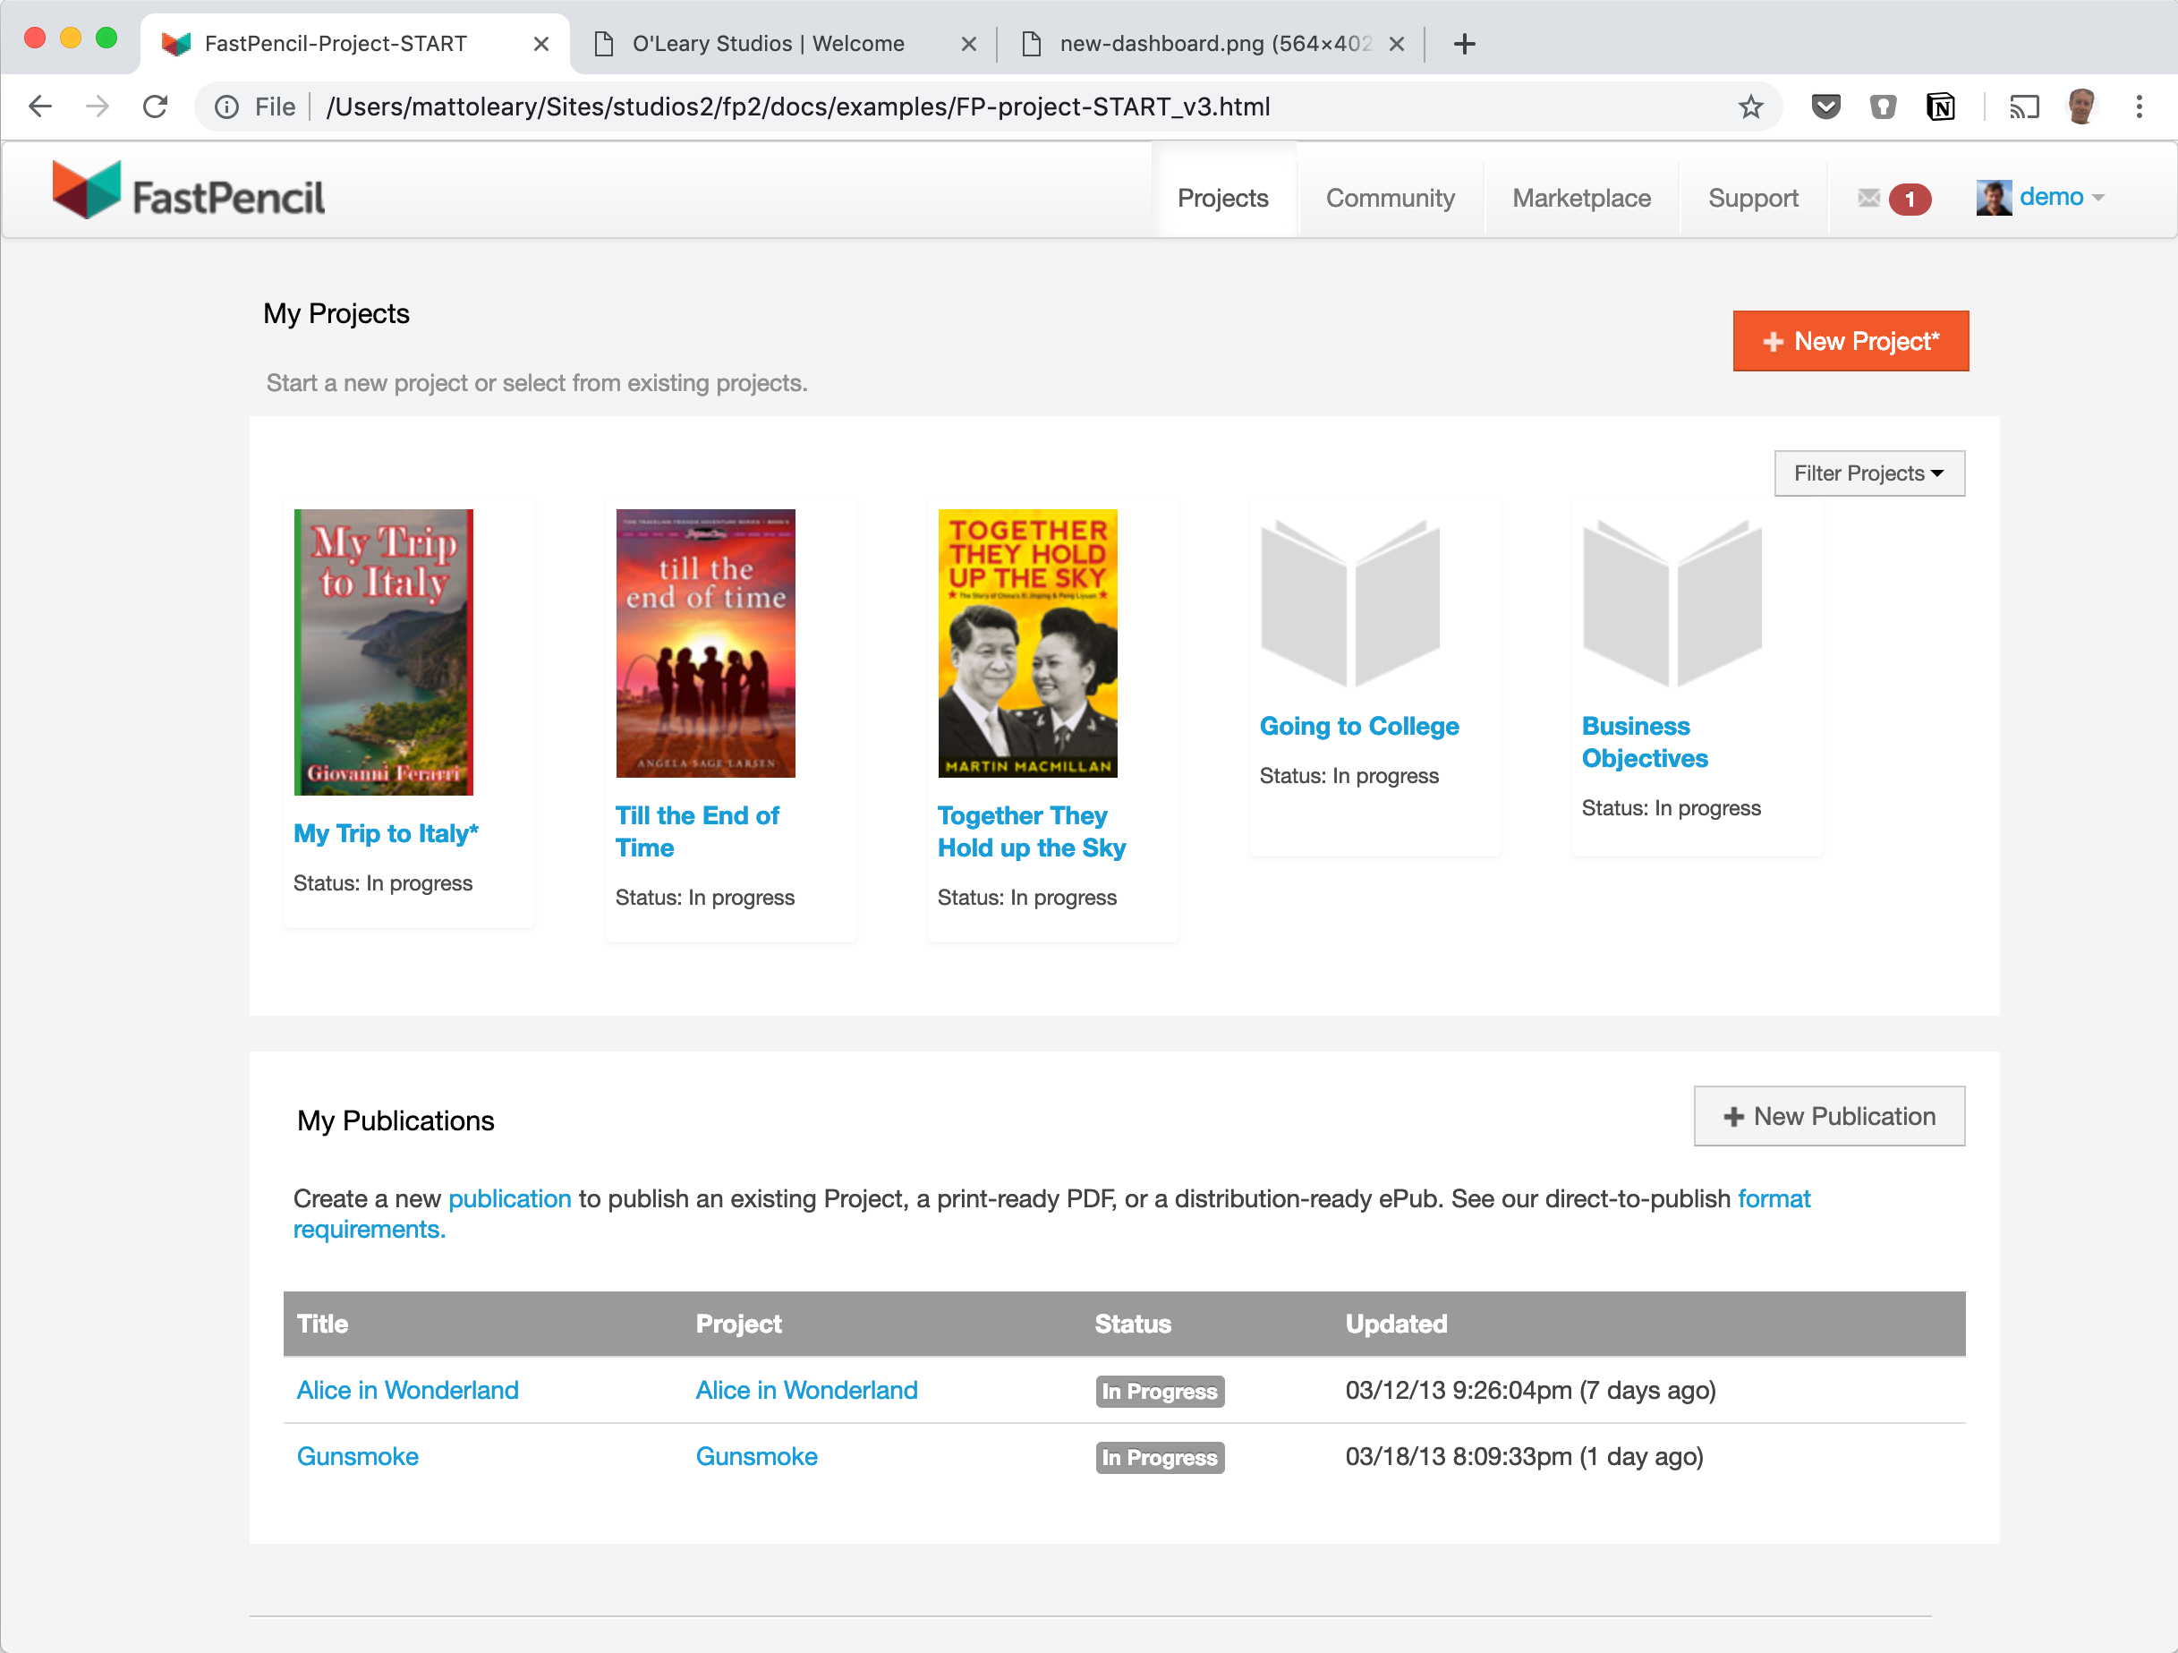Bookmark this page with star icon
The width and height of the screenshot is (2178, 1653).
pos(1749,107)
